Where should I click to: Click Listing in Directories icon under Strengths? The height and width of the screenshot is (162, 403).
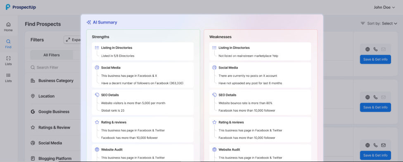[x=97, y=48]
